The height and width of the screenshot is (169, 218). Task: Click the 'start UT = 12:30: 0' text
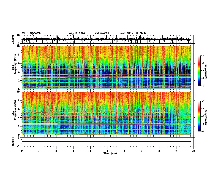click(x=133, y=33)
